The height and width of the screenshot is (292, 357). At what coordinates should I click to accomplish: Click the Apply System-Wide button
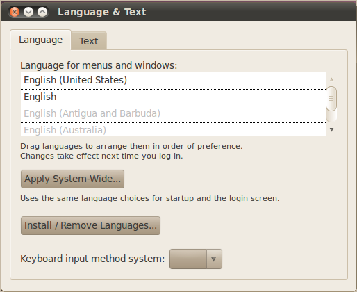(72, 179)
